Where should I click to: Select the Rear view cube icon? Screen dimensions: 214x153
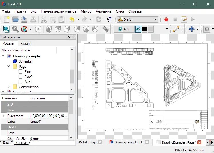(x=77, y=29)
